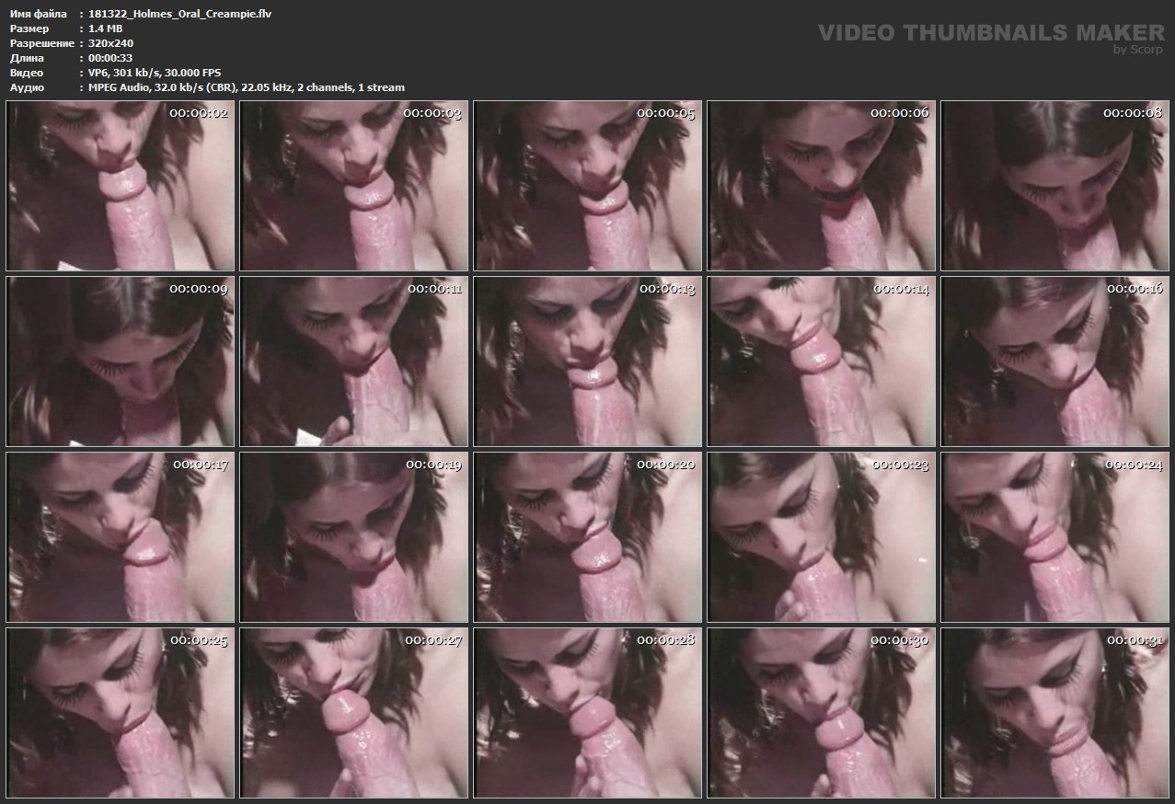Select the frame at 00:00:03

tap(353, 185)
